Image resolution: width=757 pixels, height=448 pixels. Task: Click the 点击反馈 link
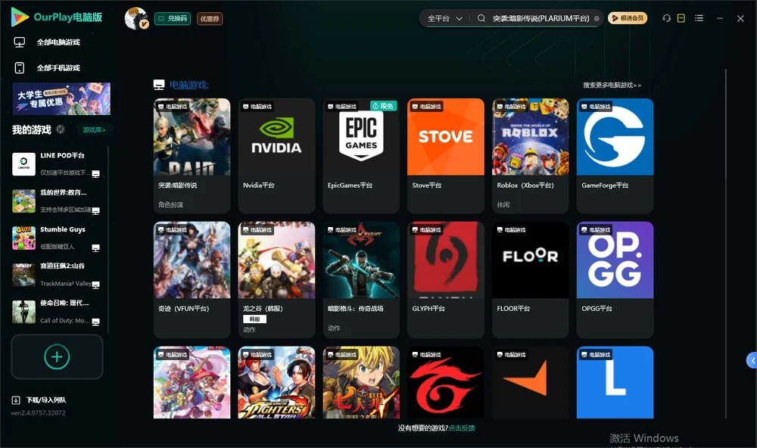pyautogui.click(x=462, y=428)
